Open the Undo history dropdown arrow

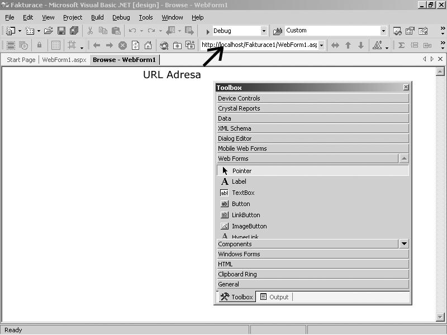pyautogui.click(x=141, y=31)
